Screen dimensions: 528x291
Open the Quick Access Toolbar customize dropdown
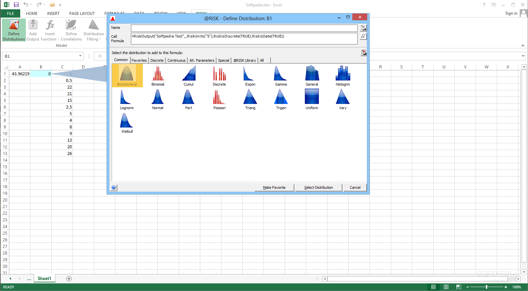tap(60, 5)
